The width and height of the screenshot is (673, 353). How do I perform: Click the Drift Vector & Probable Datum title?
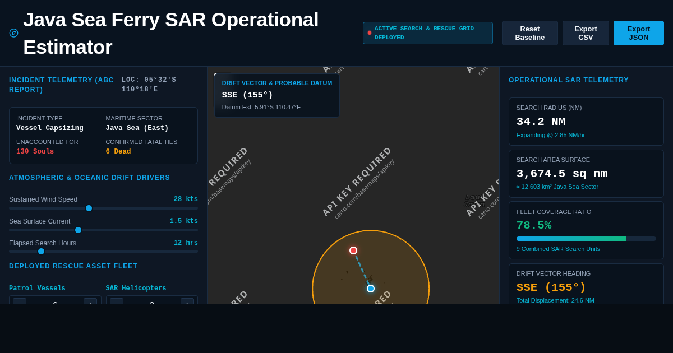(x=277, y=83)
